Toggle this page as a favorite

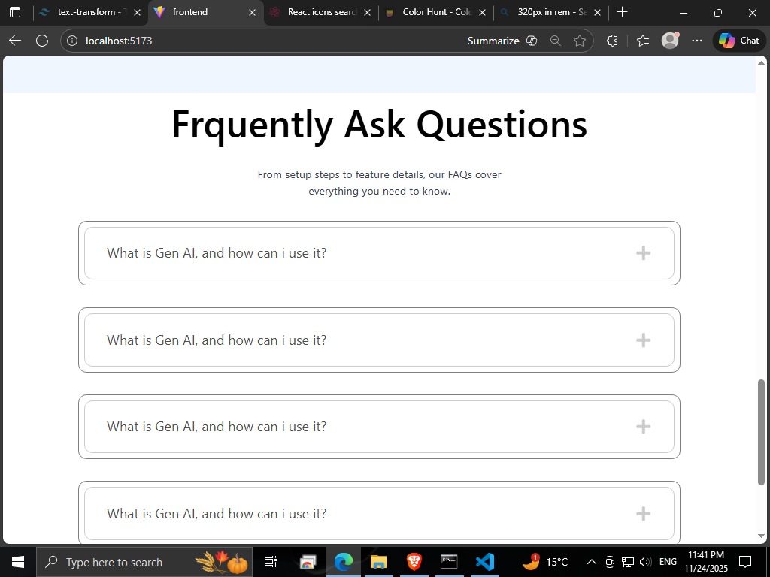(580, 41)
